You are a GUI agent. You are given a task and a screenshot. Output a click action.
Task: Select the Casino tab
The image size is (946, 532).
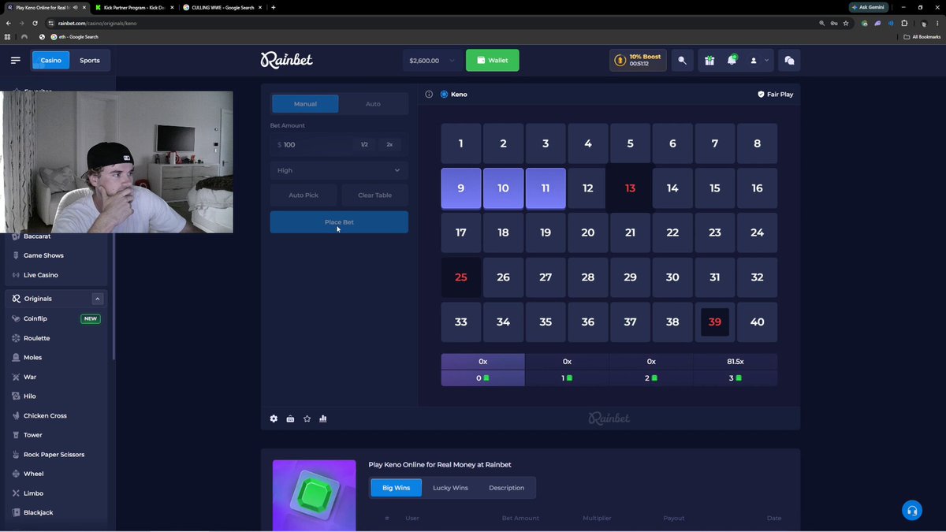coord(50,60)
